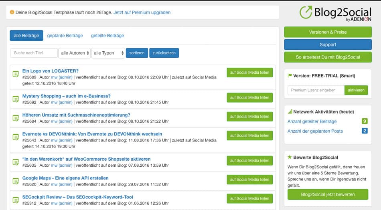This screenshot has width=381, height=210.
Task: Click author mw (admin) in post #25689
Action: click(61, 77)
